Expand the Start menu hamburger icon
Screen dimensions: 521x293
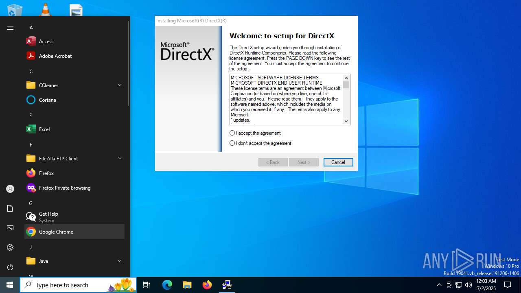pos(10,28)
